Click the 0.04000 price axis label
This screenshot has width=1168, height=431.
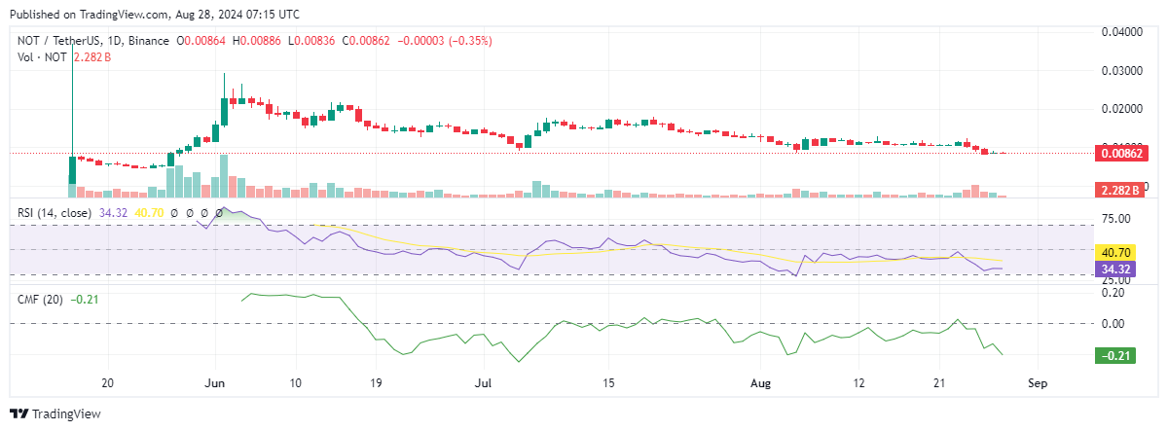point(1121,32)
